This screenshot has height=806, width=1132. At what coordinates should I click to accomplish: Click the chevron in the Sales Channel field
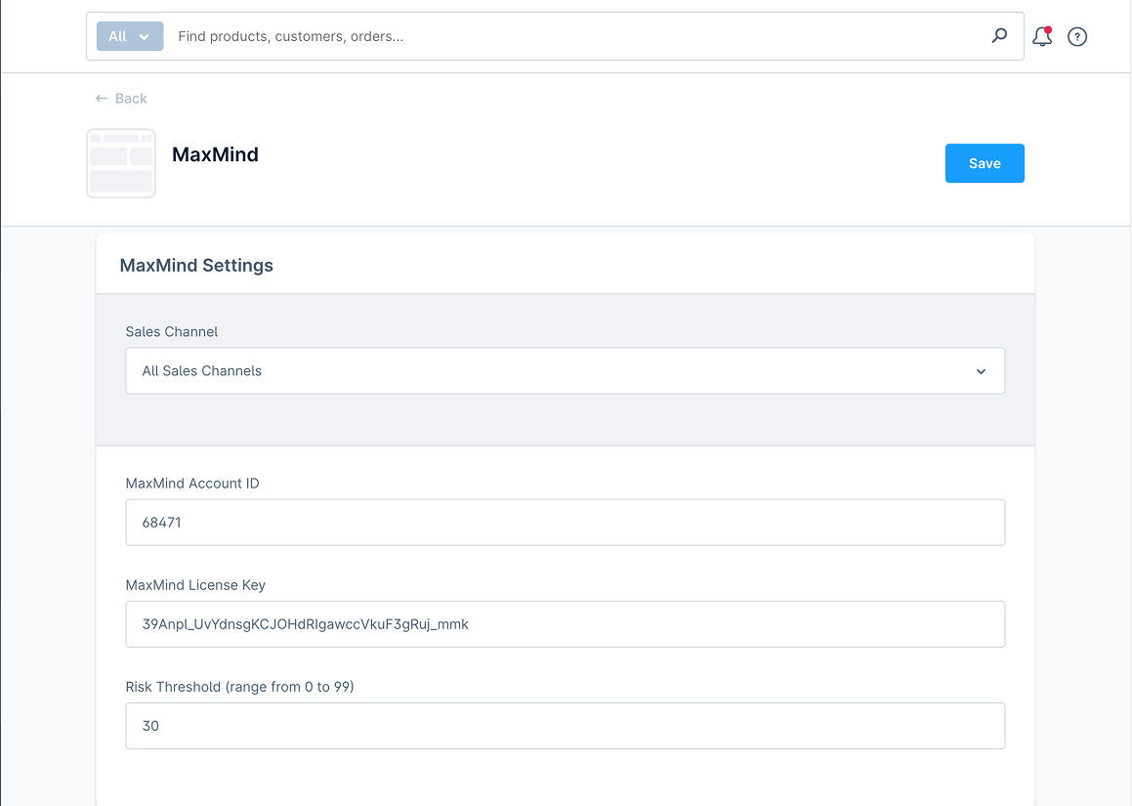point(981,371)
